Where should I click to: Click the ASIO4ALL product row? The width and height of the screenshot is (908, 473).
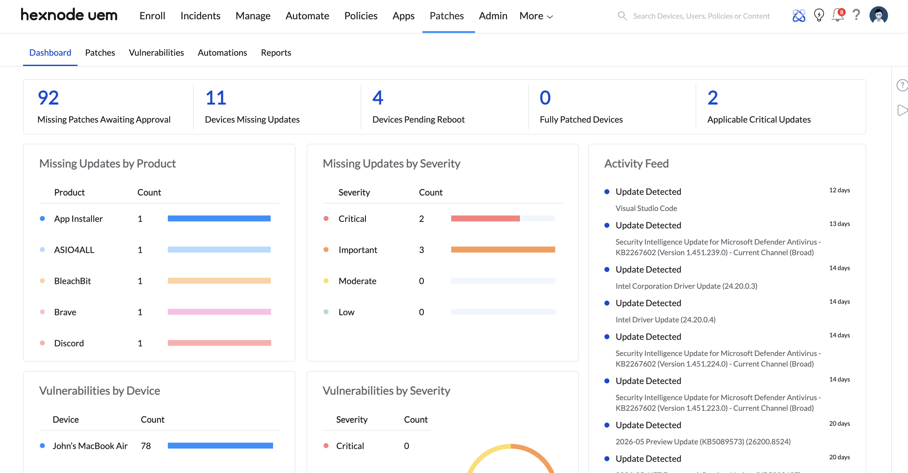click(159, 250)
